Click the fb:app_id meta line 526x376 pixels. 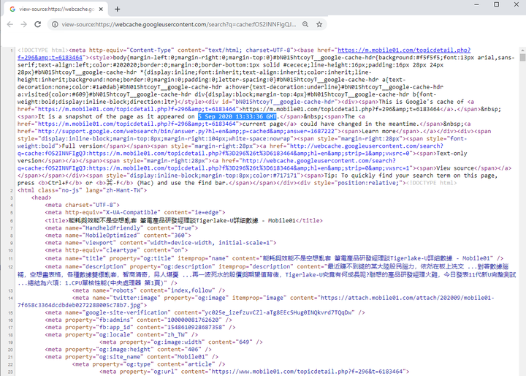(140, 327)
